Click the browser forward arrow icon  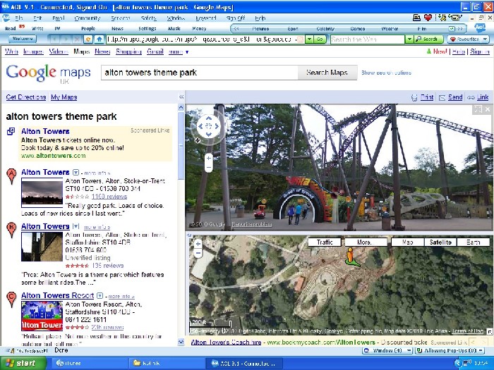pos(66,39)
